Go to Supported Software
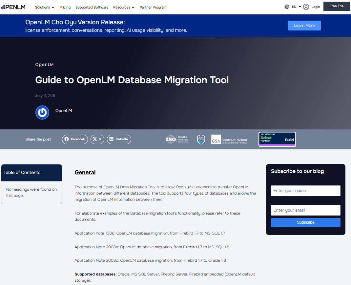This screenshot has height=285, width=351. [x=92, y=8]
